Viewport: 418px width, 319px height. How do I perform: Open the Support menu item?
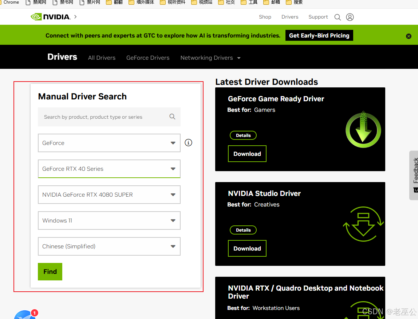point(318,17)
